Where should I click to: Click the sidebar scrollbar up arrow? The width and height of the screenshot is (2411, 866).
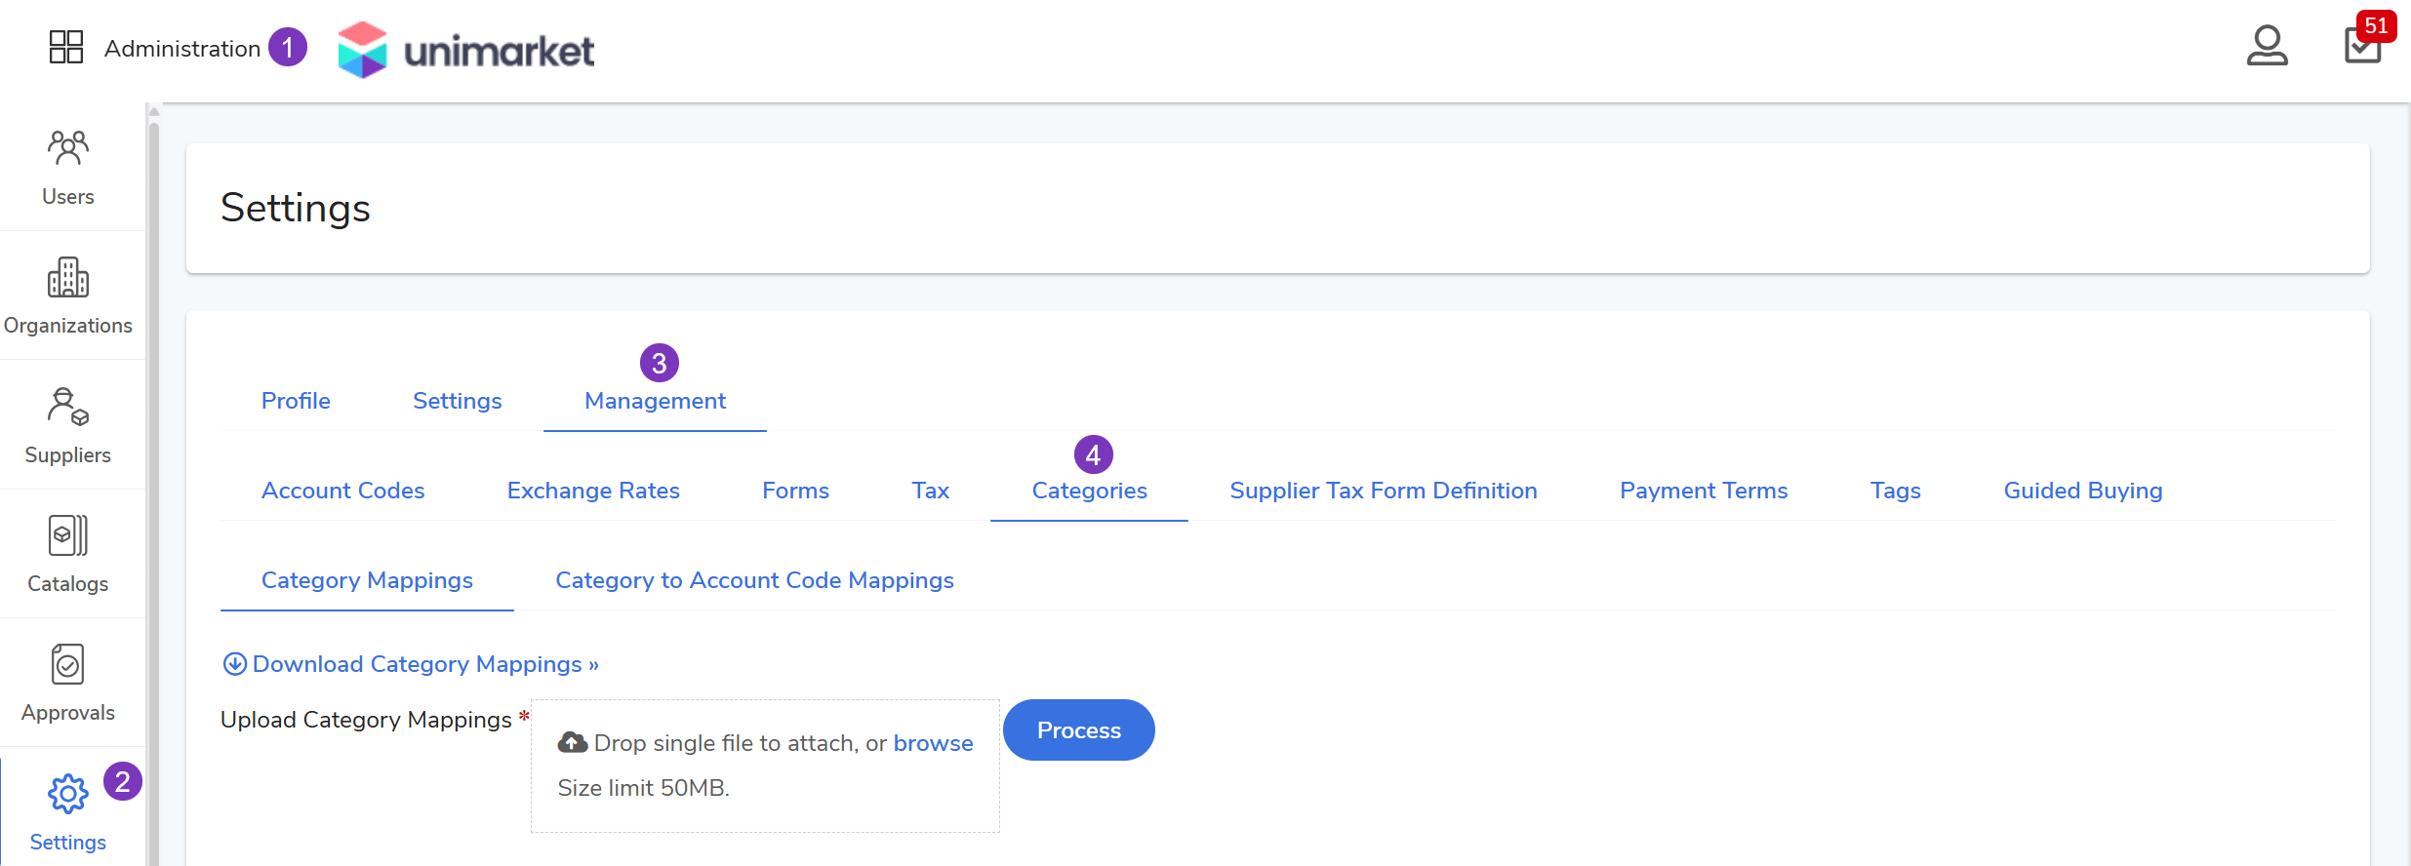pyautogui.click(x=154, y=112)
